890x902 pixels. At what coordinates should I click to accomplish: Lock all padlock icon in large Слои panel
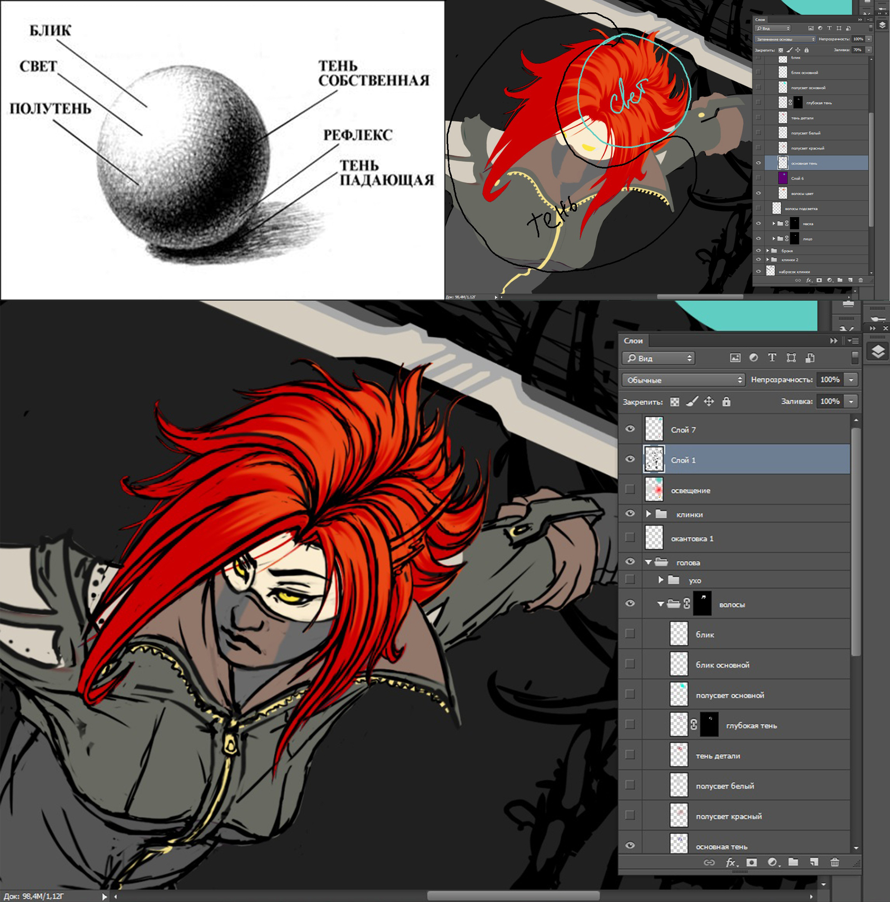726,402
